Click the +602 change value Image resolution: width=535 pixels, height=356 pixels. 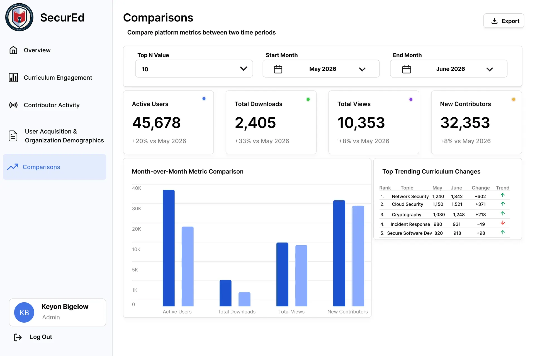coord(480,196)
